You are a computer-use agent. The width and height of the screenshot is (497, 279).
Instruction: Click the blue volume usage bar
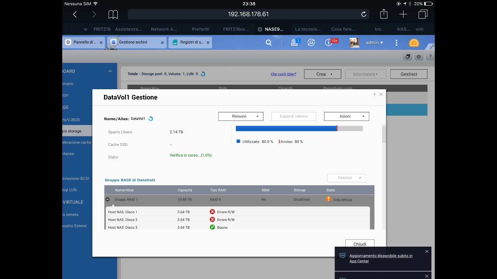[x=286, y=128]
